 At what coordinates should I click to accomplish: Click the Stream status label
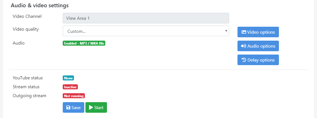[26, 87]
